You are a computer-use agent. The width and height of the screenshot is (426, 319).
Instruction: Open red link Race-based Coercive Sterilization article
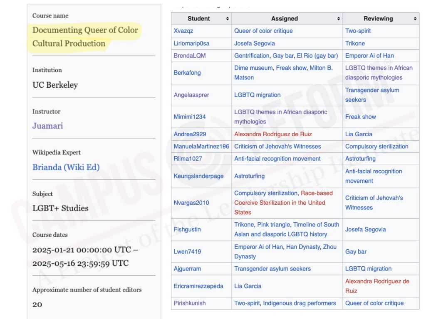pyautogui.click(x=284, y=203)
